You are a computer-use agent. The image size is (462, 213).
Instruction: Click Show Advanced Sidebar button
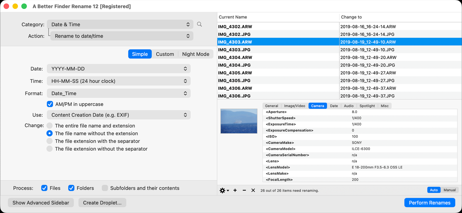pyautogui.click(x=41, y=202)
